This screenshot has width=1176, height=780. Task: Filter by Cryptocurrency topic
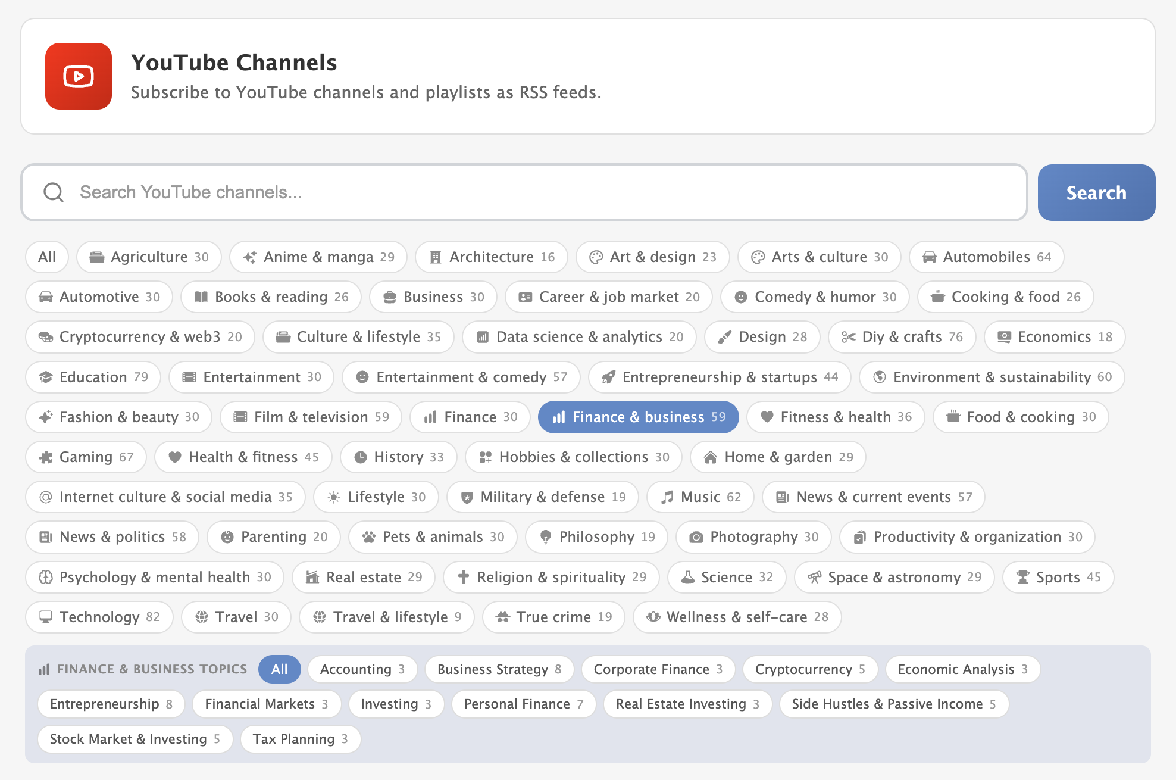(x=809, y=669)
